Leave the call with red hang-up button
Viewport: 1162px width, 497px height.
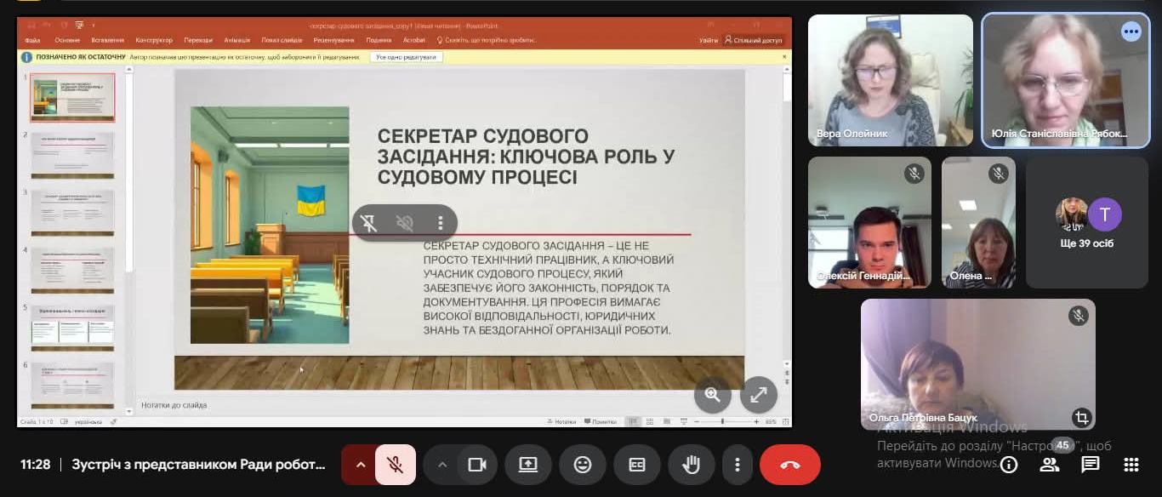pyautogui.click(x=790, y=465)
